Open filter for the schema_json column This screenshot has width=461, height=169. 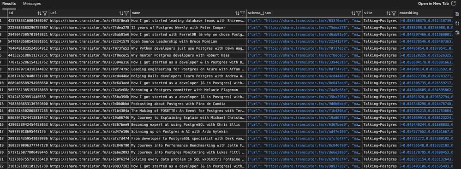tap(359, 13)
